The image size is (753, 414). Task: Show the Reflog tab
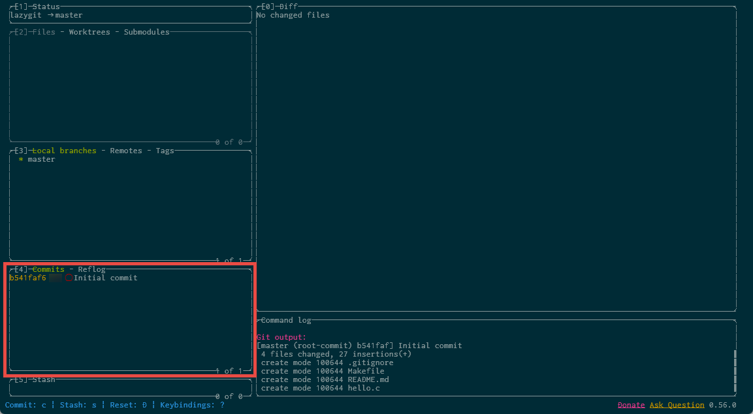pyautogui.click(x=91, y=269)
